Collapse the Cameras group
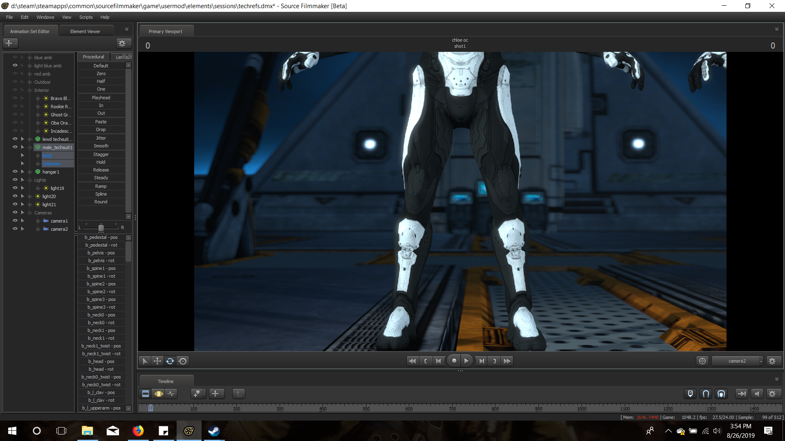Viewport: 785px width, 441px height. [29, 213]
